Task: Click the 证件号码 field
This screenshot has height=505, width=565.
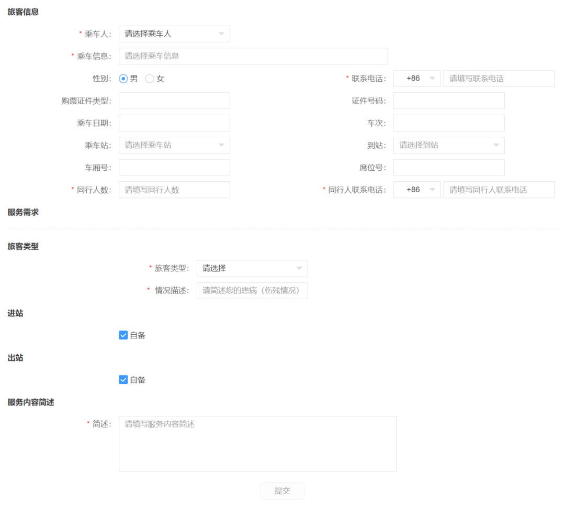Action: [449, 101]
